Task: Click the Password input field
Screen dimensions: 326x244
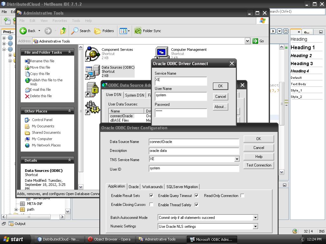Action: click(181, 113)
